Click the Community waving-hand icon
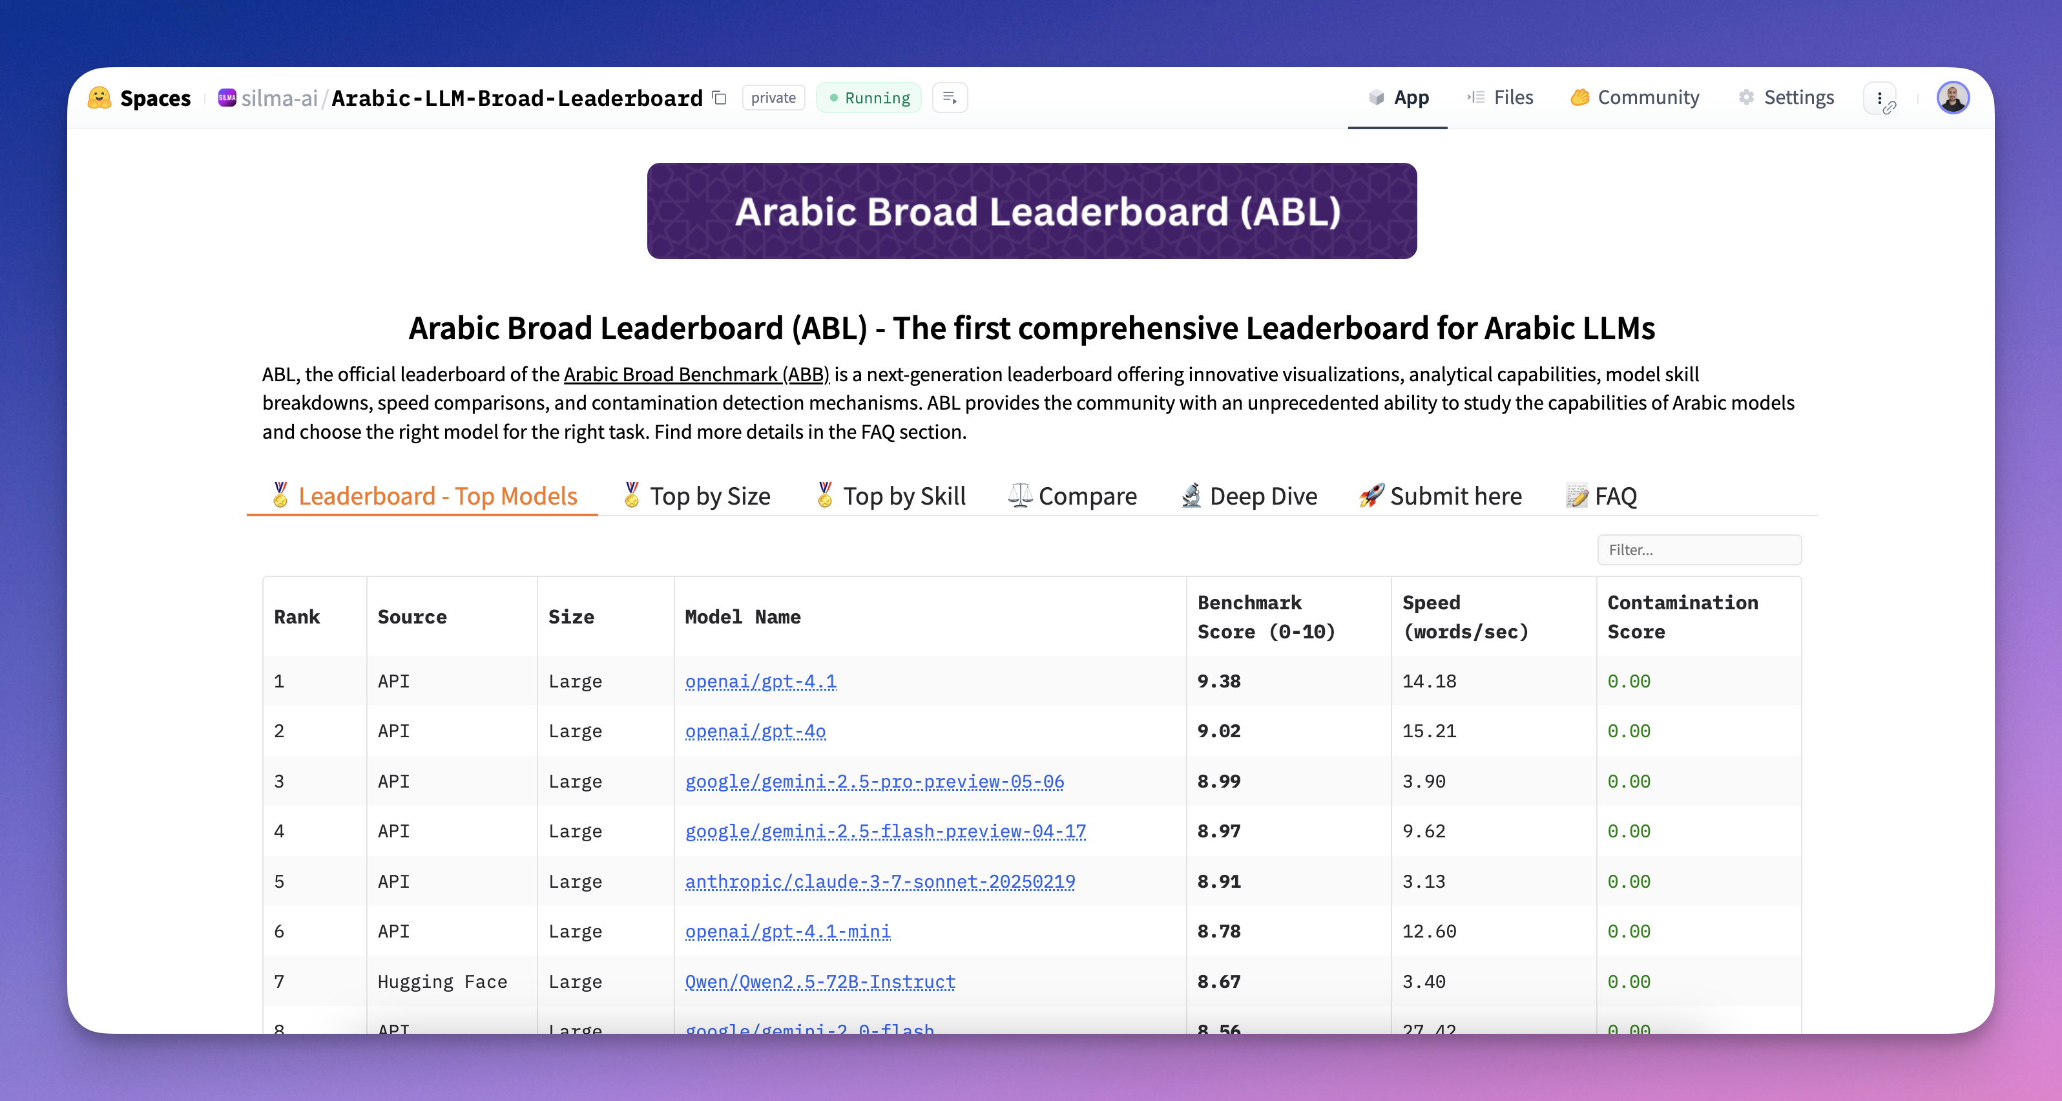The height and width of the screenshot is (1101, 2062). pos(1579,97)
